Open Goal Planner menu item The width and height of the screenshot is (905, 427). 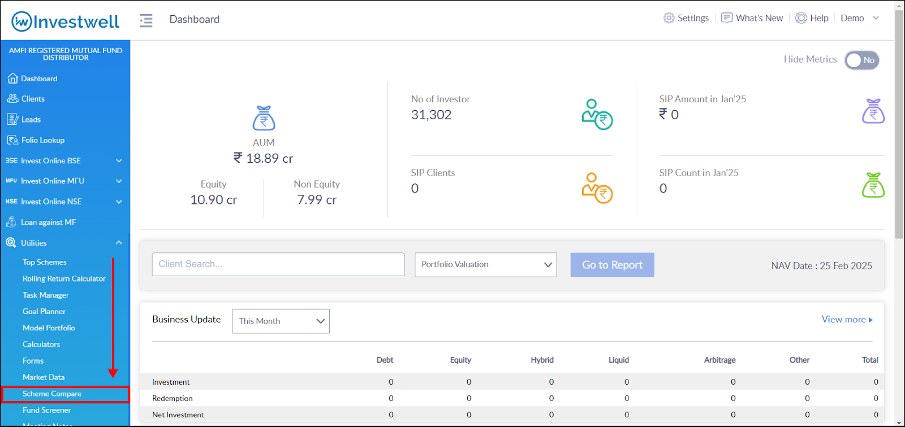tap(44, 311)
